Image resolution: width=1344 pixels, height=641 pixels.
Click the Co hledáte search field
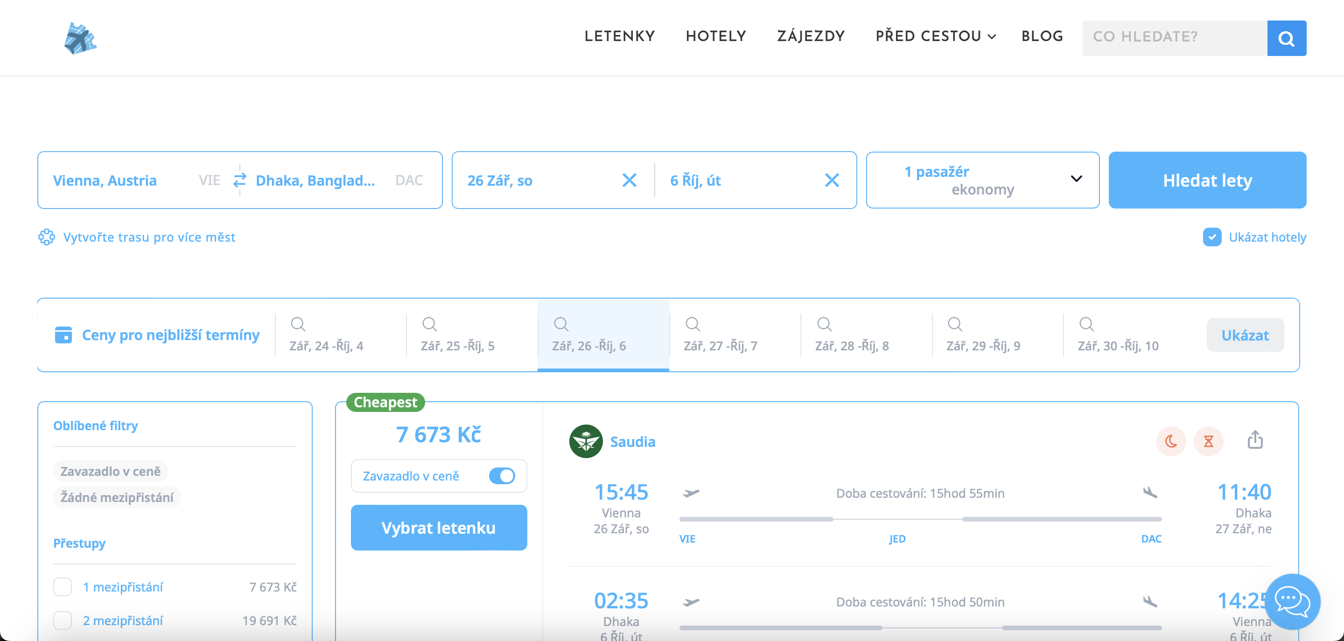1174,37
